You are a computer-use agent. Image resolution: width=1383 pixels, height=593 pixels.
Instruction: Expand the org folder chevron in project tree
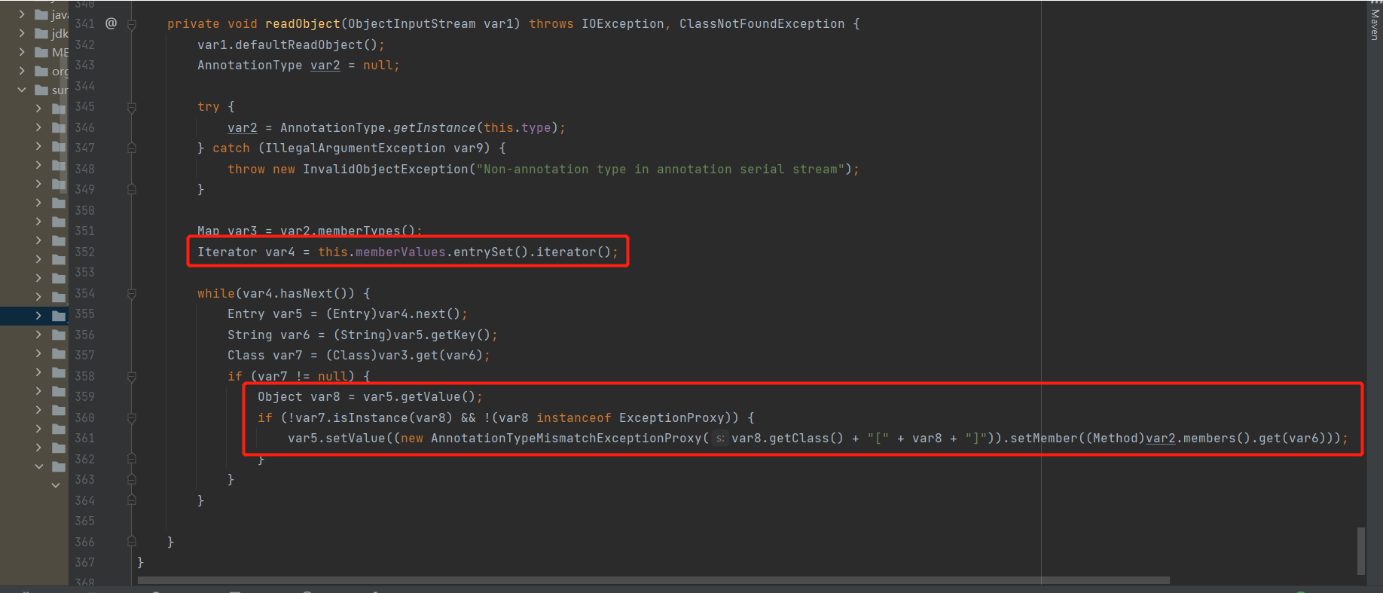click(22, 71)
